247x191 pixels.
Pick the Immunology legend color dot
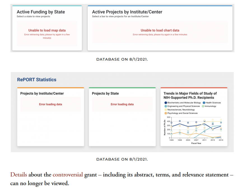(x=203, y=106)
